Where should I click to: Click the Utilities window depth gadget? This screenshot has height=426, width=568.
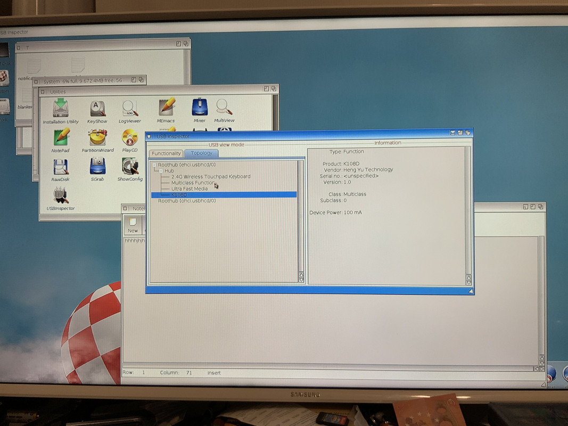pos(274,88)
